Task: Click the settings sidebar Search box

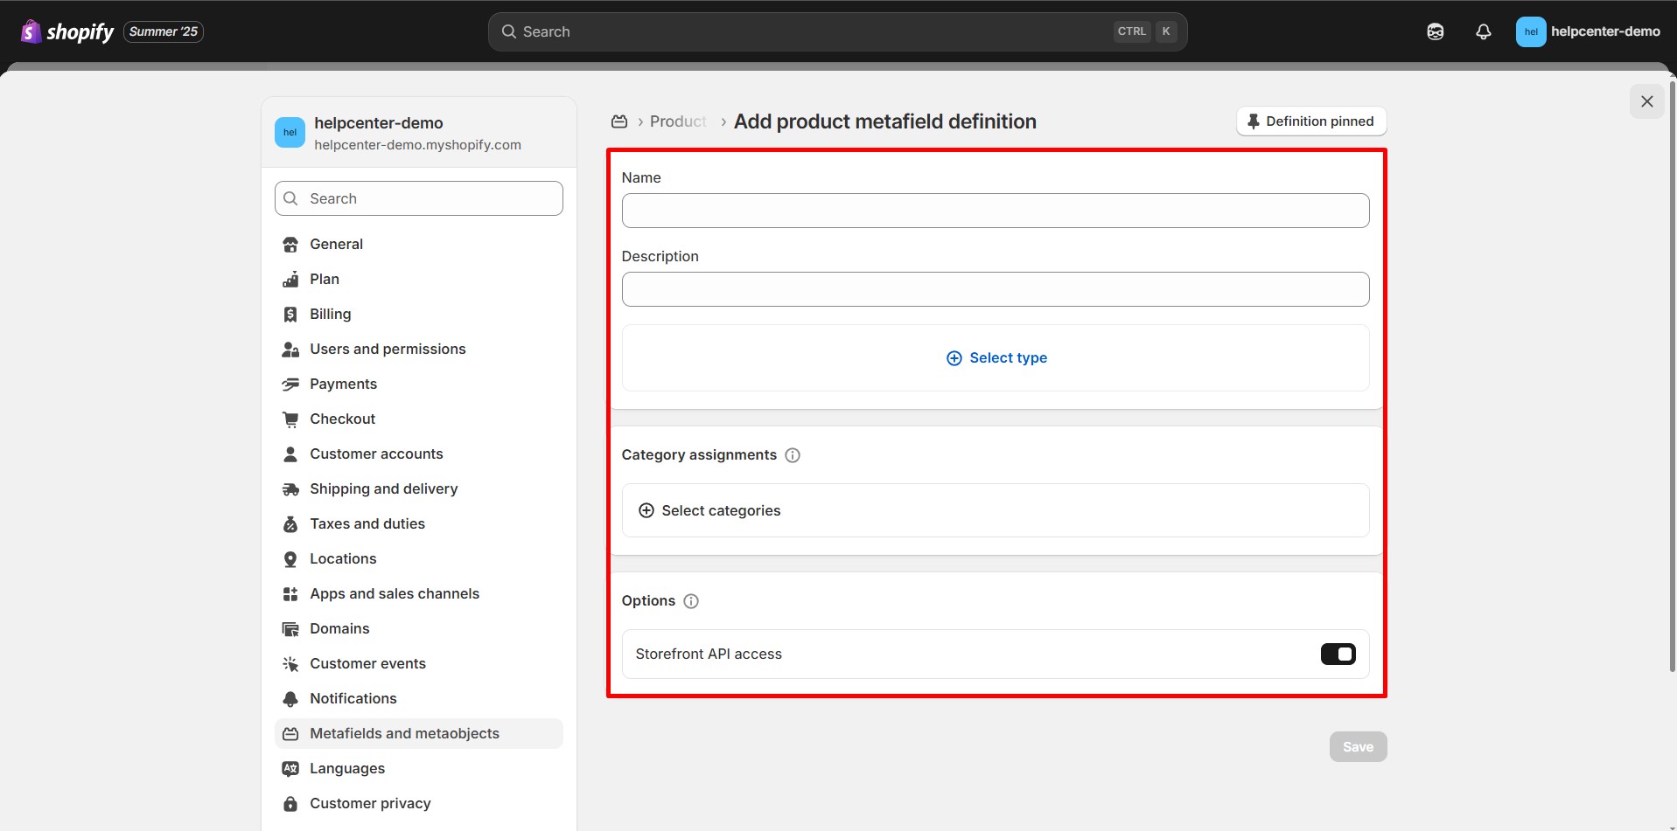Action: [418, 199]
